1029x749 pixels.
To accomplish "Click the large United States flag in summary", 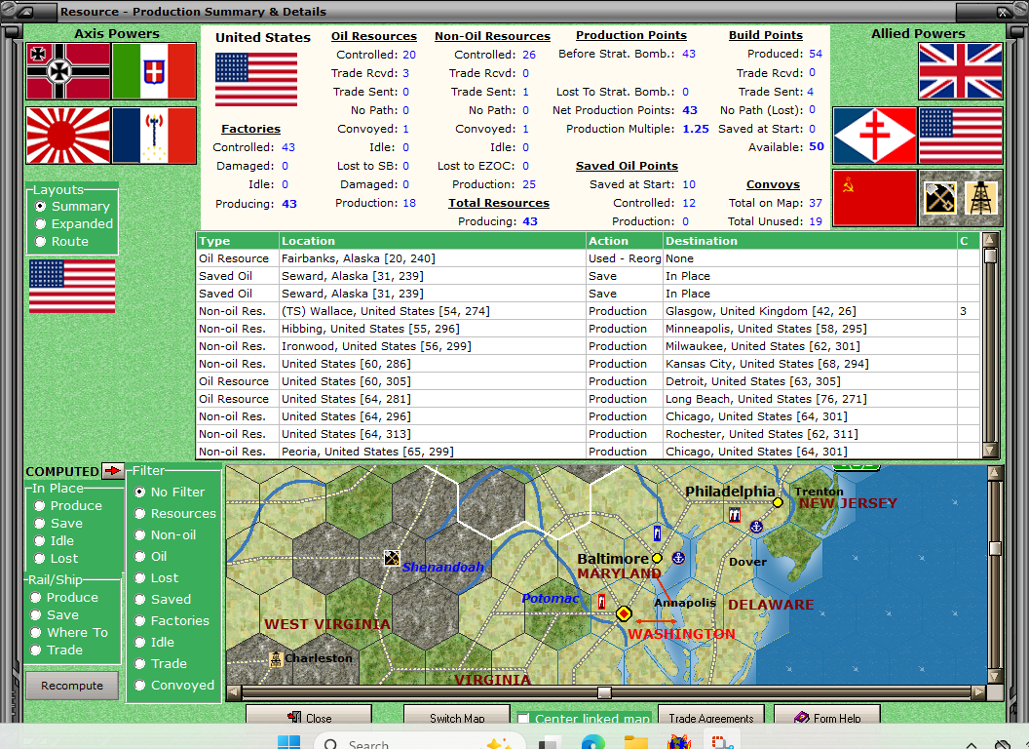I will pyautogui.click(x=256, y=79).
